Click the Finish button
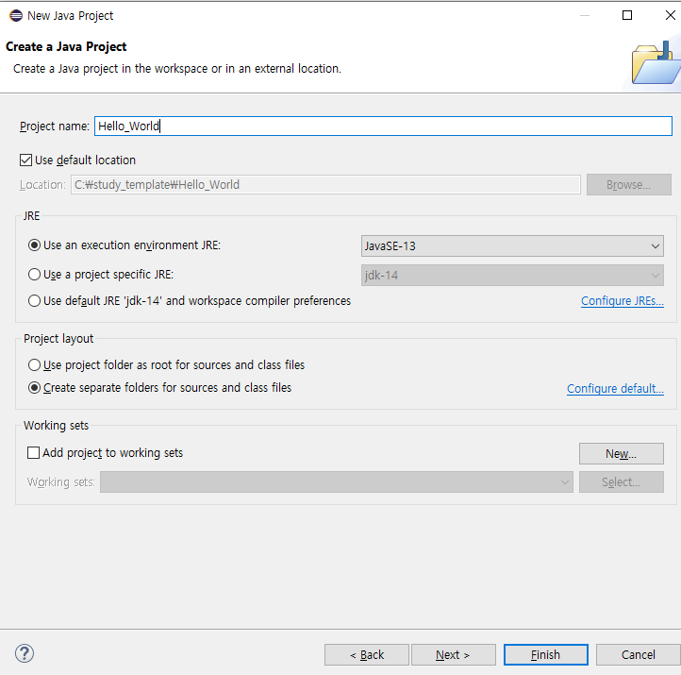Screen dimensions: 681x675 (545, 654)
